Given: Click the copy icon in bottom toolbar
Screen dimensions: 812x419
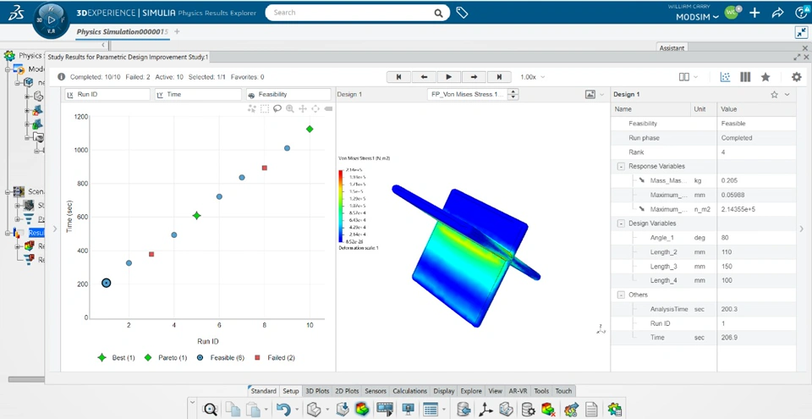Looking at the screenshot, I should [233, 409].
